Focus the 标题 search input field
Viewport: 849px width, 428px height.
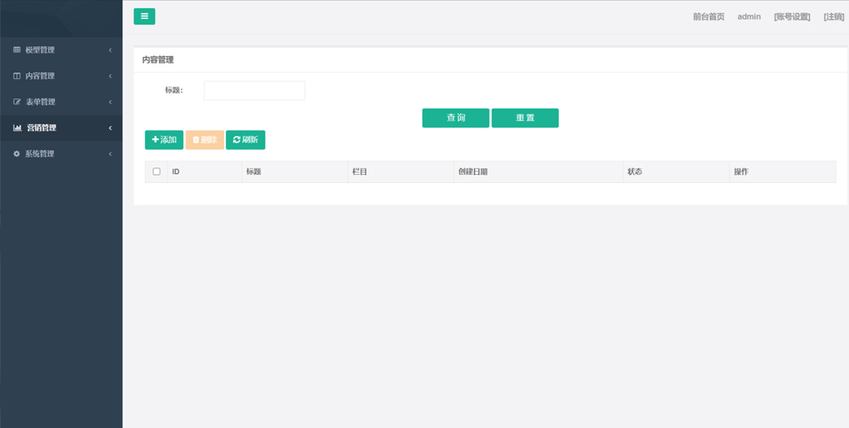(x=254, y=90)
